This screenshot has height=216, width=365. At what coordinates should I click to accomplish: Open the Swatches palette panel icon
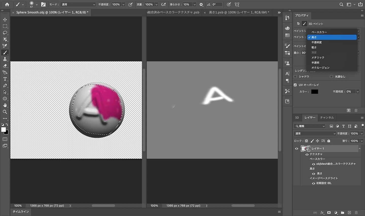[287, 35]
